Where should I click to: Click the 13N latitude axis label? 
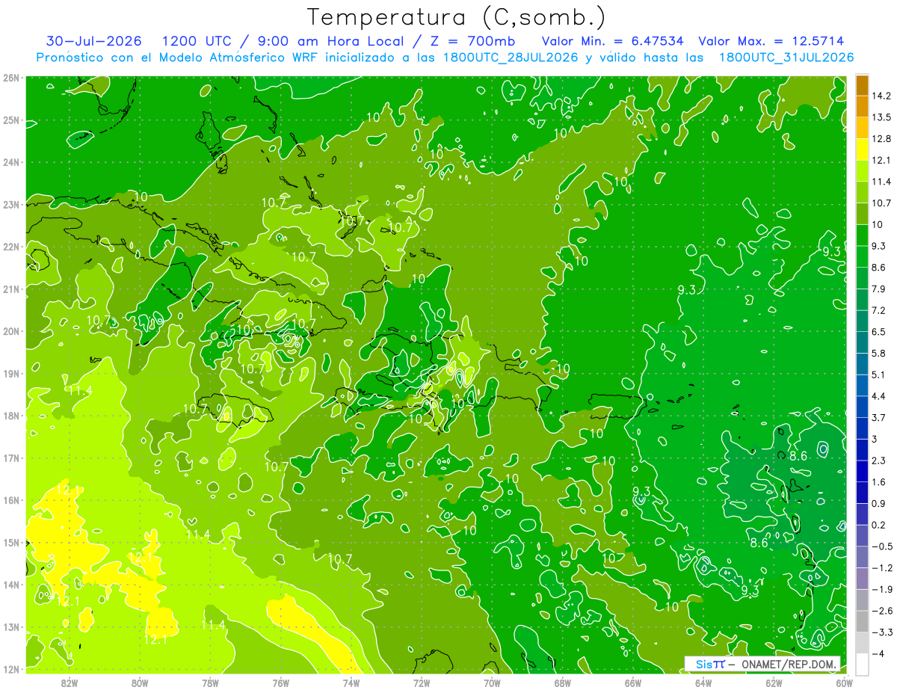10,627
